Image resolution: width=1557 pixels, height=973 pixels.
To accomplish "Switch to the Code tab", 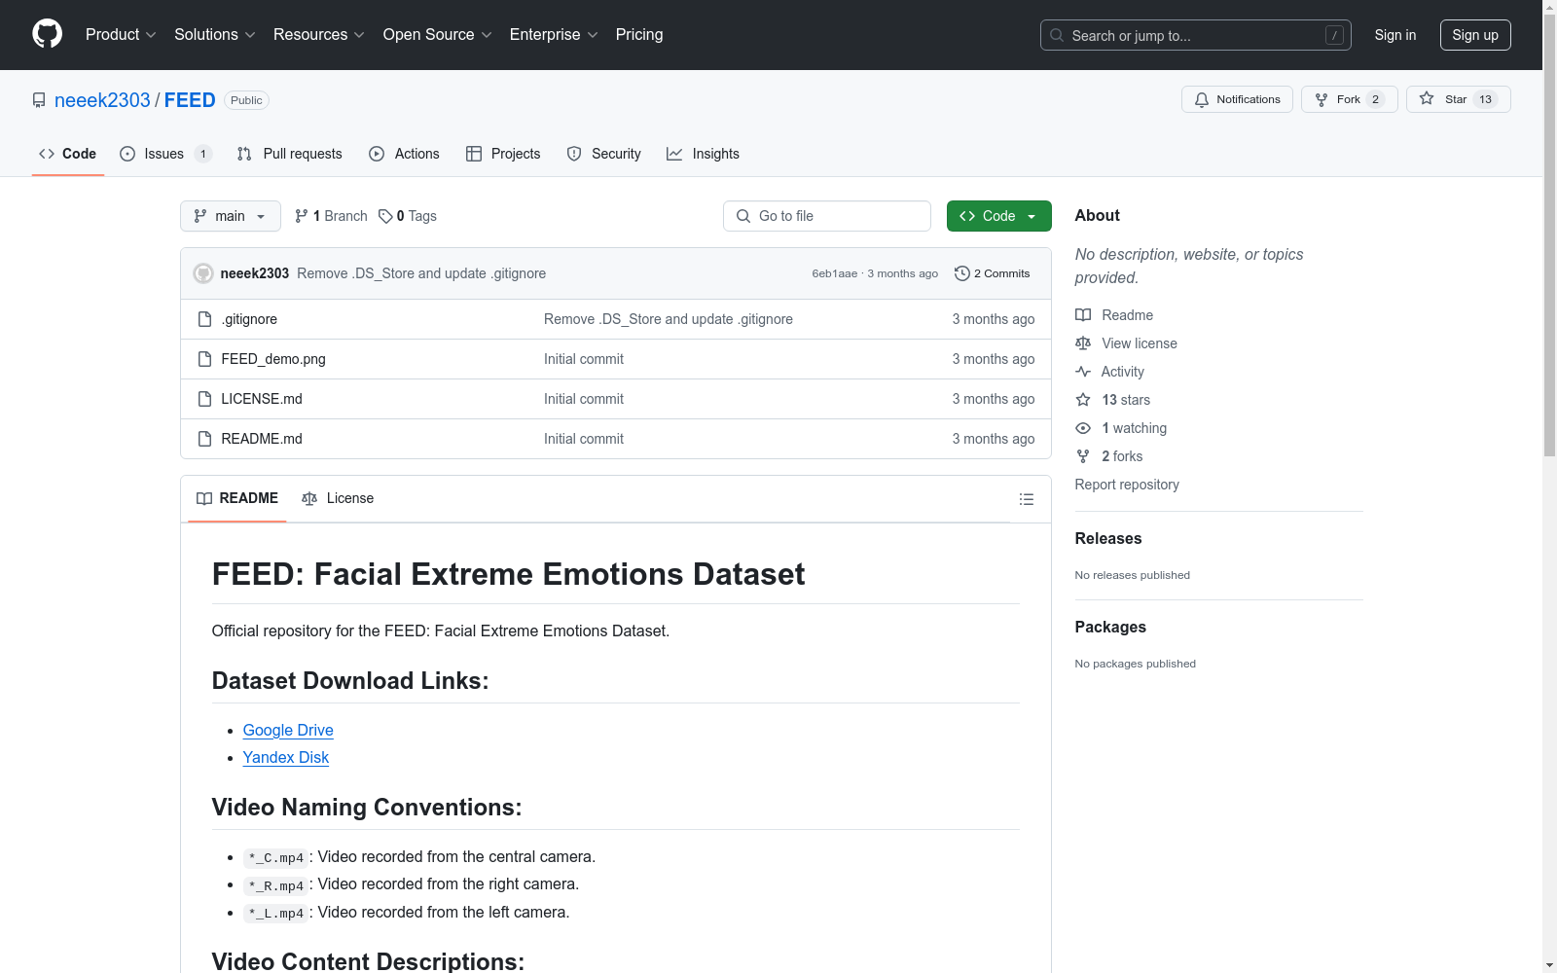I will point(68,154).
